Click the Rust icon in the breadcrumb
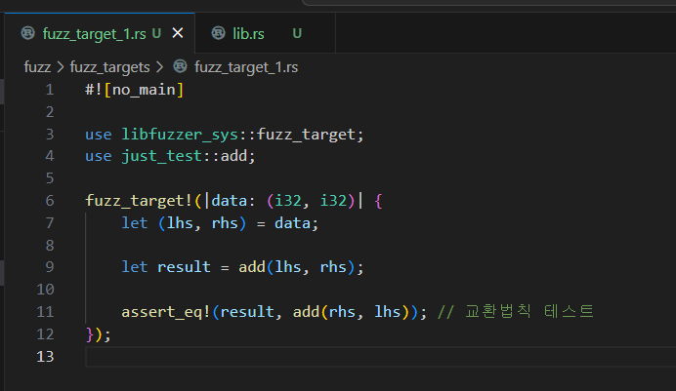676x391 pixels. pos(180,66)
